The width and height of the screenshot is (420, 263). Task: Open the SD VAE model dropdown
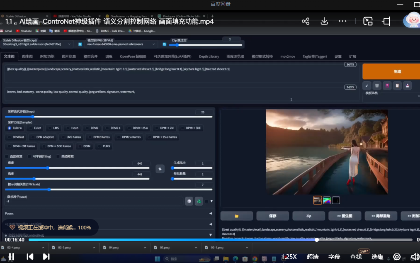click(x=121, y=44)
